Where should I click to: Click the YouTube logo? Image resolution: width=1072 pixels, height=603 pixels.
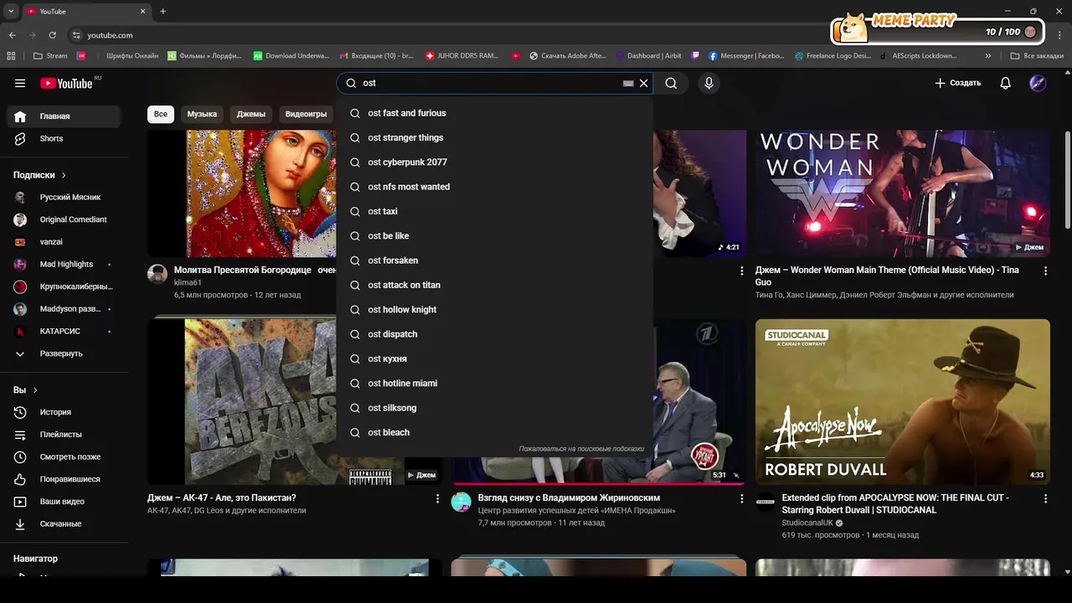(66, 83)
